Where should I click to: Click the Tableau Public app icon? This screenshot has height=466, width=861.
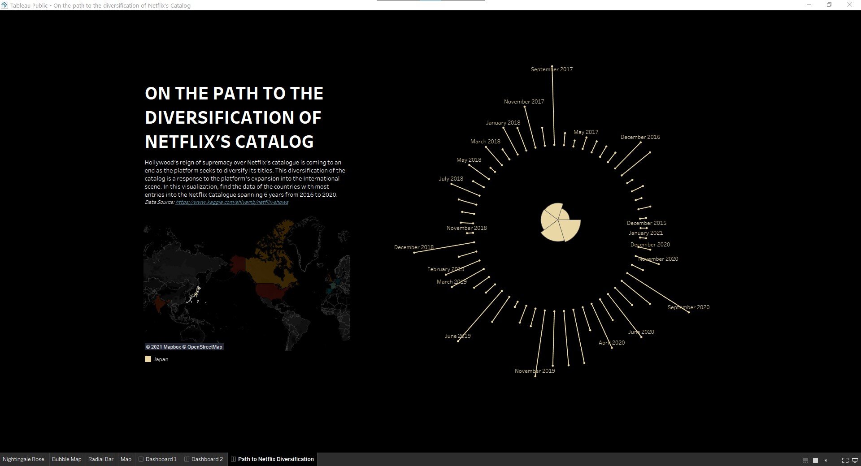pyautogui.click(x=4, y=5)
